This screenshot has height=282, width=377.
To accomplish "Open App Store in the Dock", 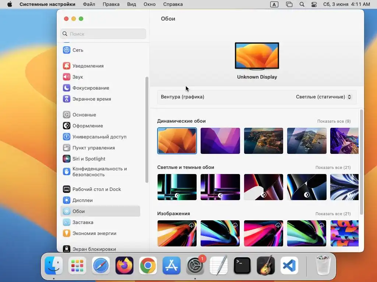I will (172, 265).
